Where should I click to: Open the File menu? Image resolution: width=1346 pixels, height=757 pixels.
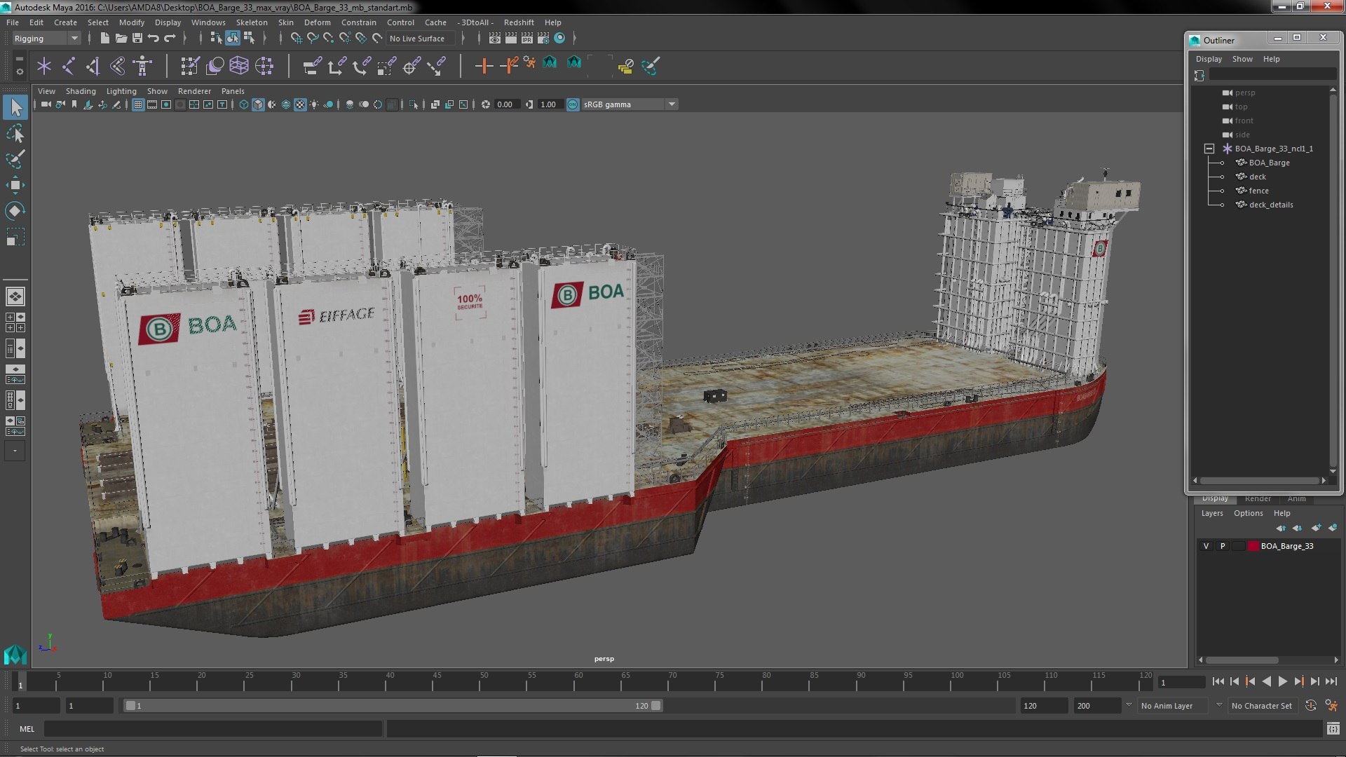(x=13, y=22)
